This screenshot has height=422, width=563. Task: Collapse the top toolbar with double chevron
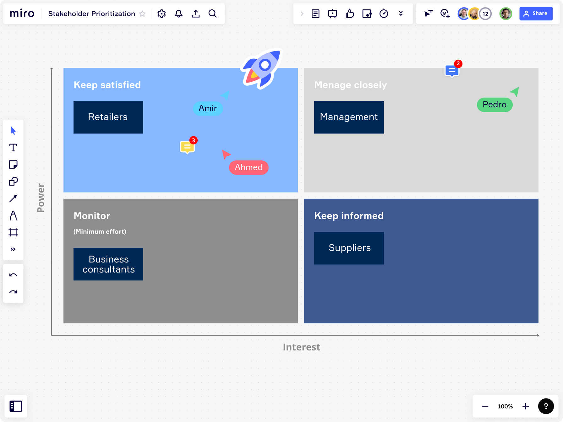pyautogui.click(x=401, y=14)
